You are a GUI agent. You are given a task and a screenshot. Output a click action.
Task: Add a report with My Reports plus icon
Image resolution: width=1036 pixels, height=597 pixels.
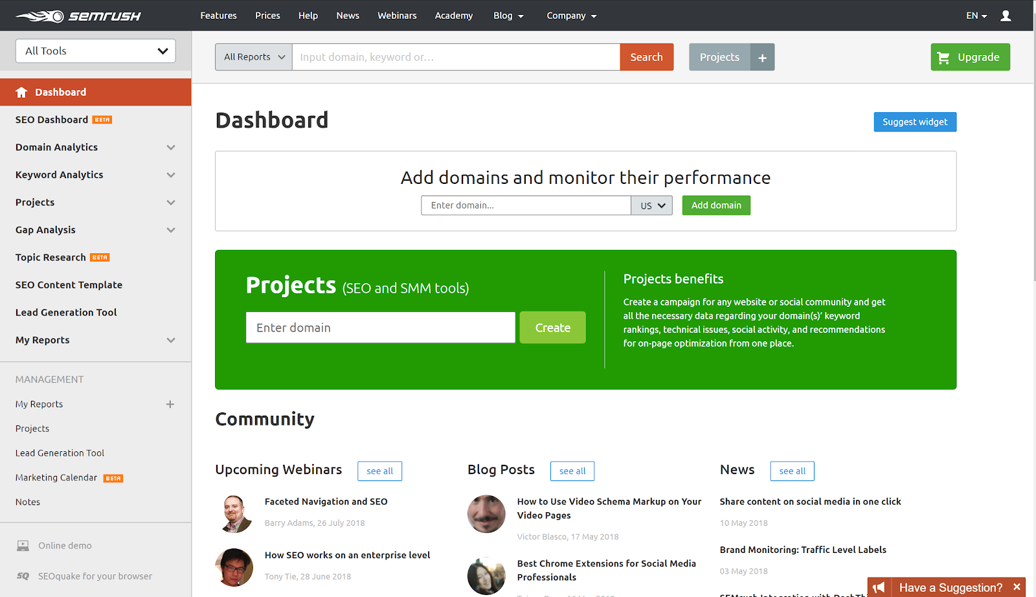coord(170,404)
